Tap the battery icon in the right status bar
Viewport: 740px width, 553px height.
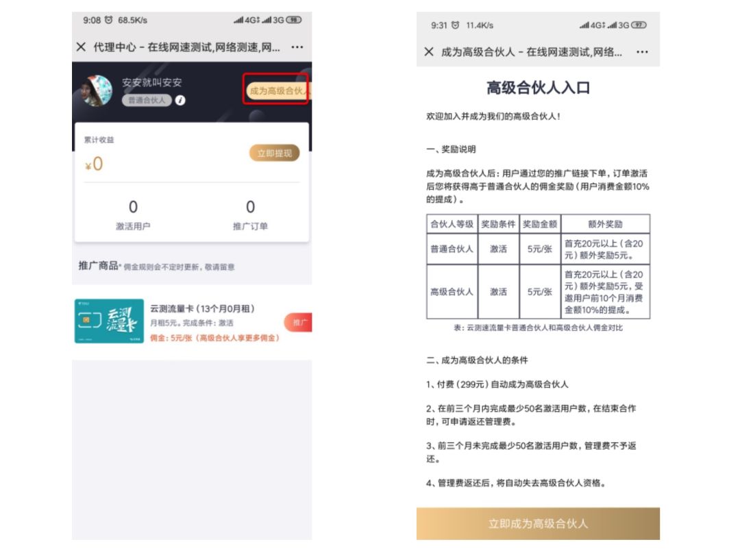(639, 25)
